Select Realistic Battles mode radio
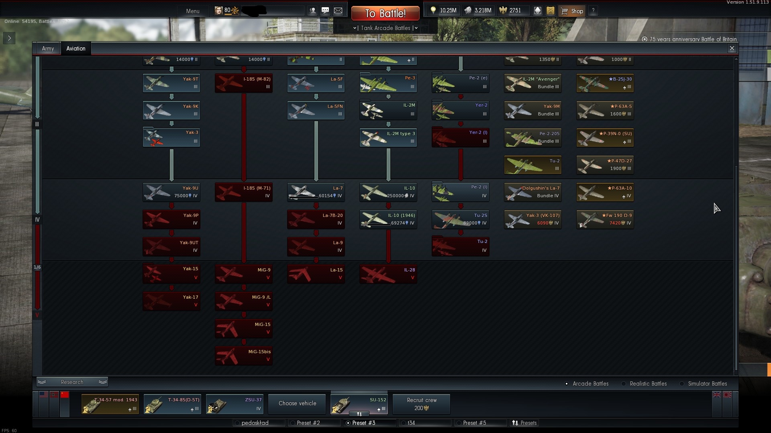 click(x=624, y=384)
